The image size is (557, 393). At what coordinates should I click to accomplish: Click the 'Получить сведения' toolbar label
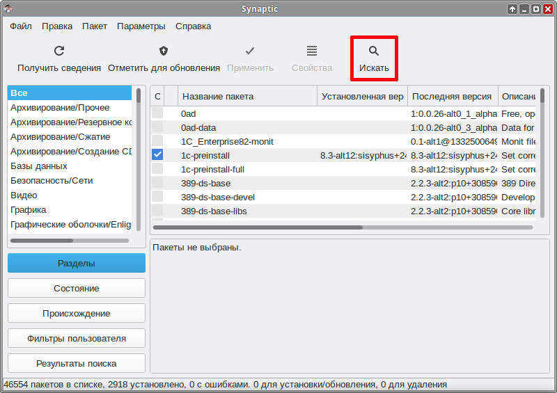[x=59, y=67]
